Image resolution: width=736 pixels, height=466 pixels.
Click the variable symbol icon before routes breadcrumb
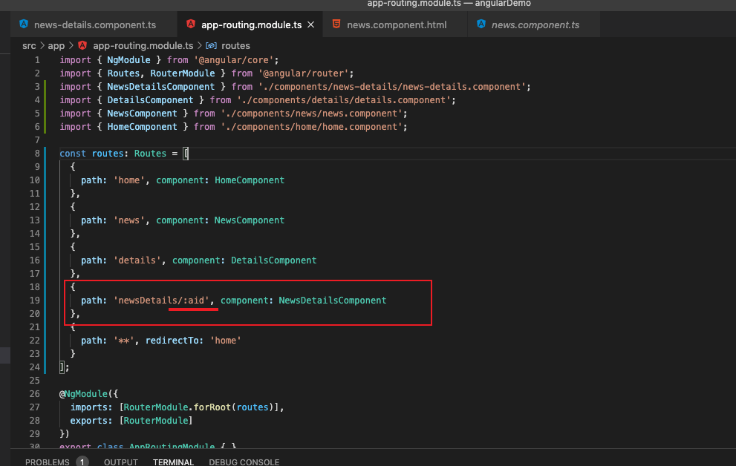click(x=211, y=45)
